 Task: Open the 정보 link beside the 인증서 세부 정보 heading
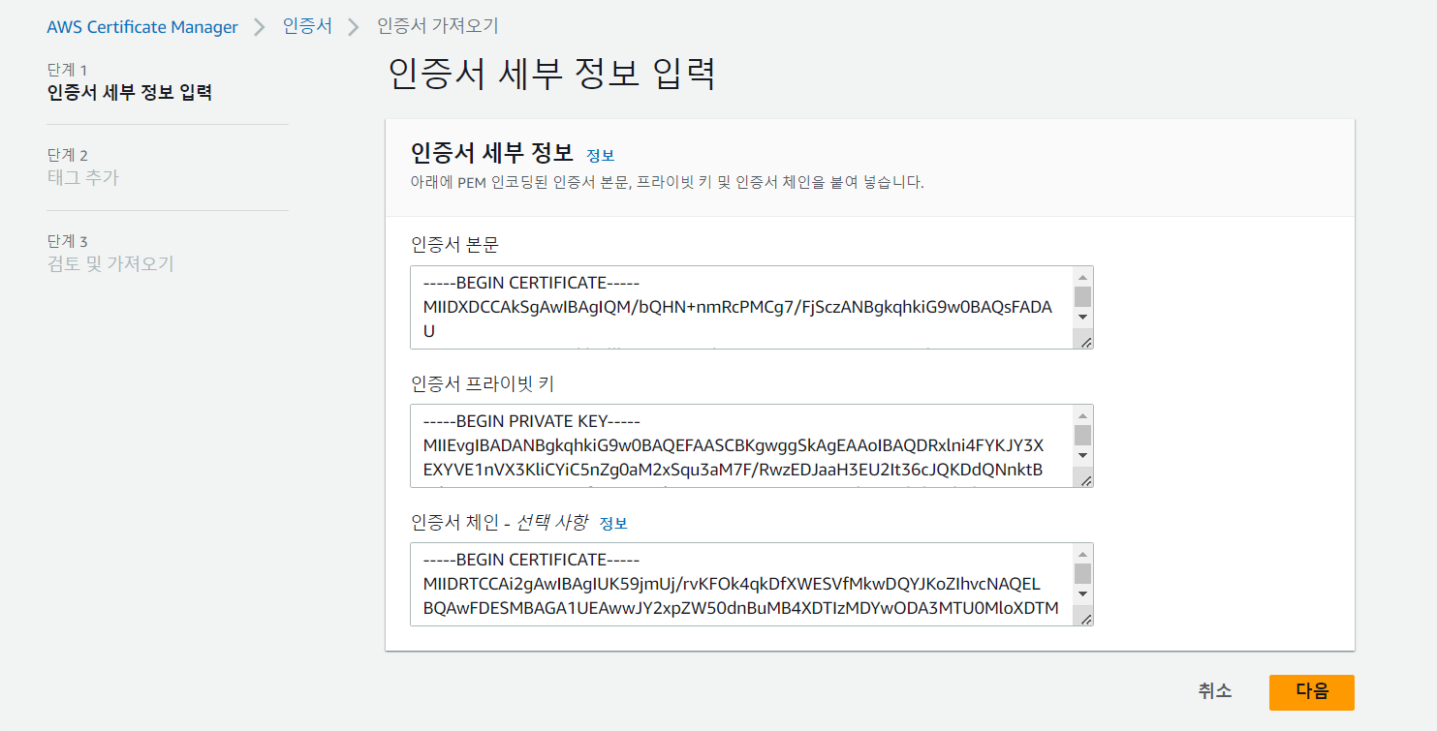pyautogui.click(x=601, y=156)
